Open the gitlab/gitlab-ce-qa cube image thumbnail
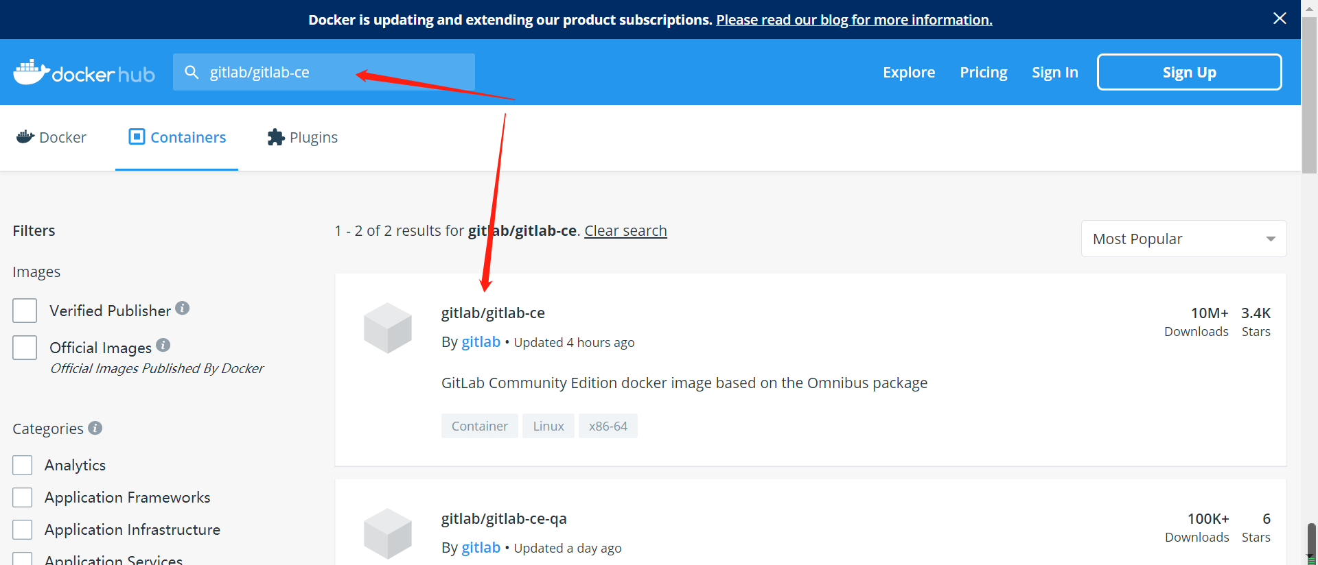 point(388,533)
